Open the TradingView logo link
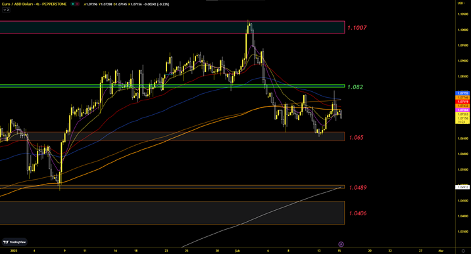 tap(14, 242)
